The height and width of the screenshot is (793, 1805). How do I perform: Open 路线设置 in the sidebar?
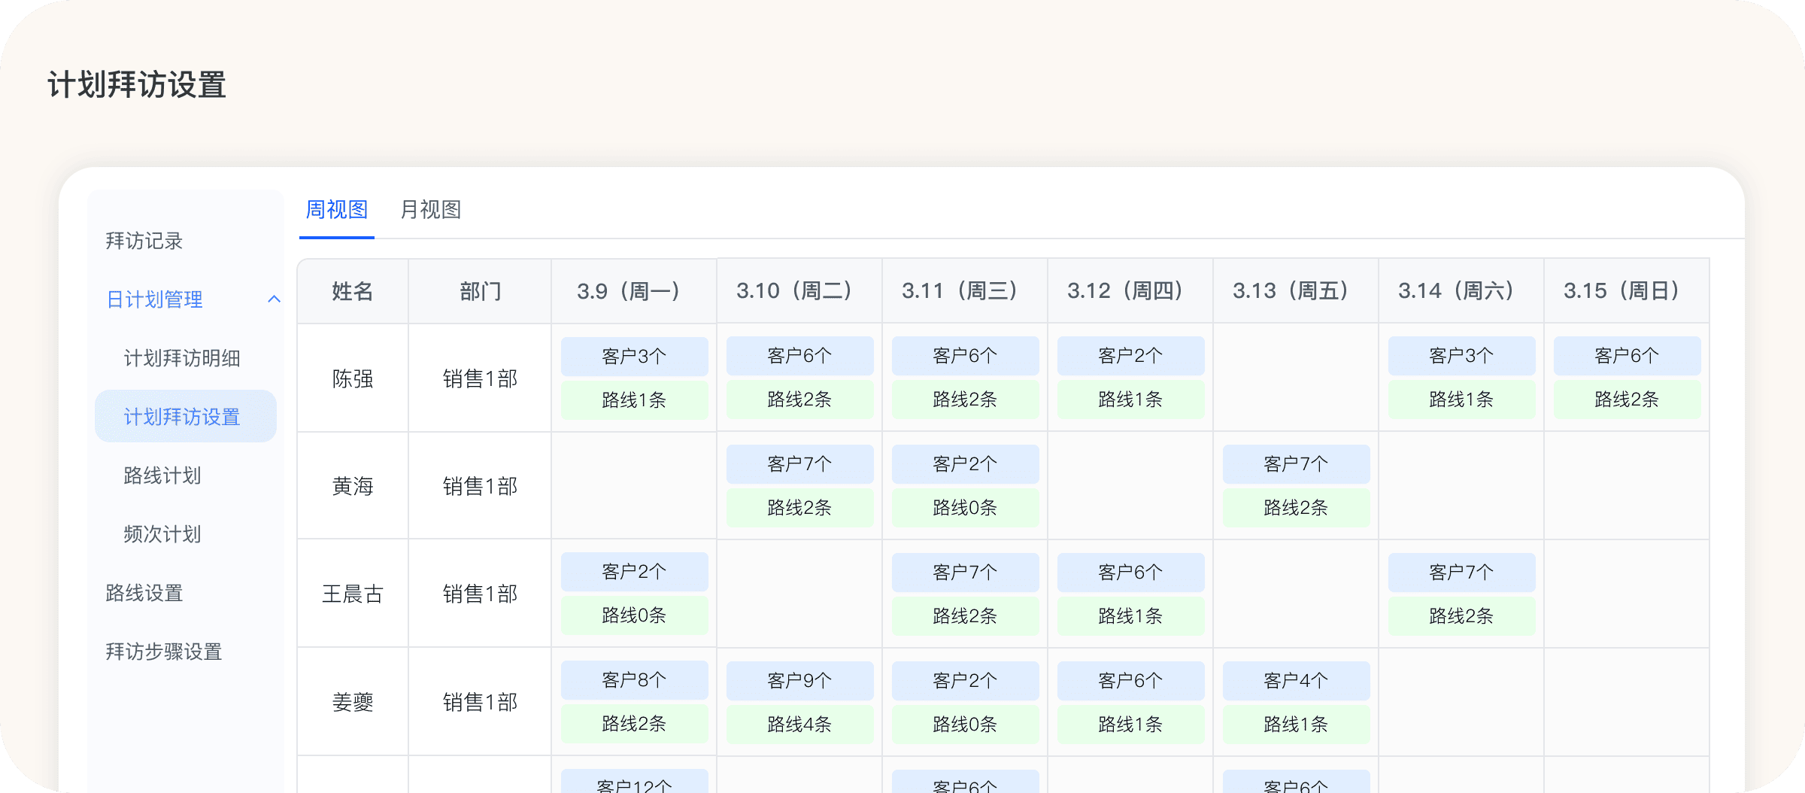click(x=144, y=593)
